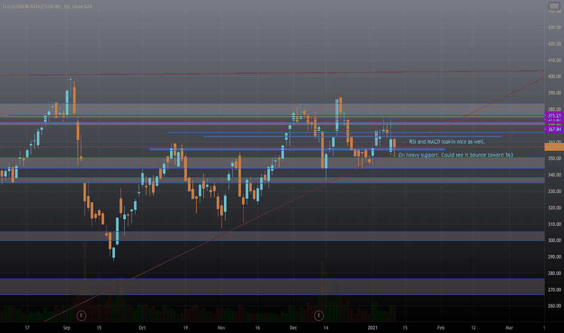
Task: Select 'On heavy support' bounce annotation
Action: pos(455,155)
